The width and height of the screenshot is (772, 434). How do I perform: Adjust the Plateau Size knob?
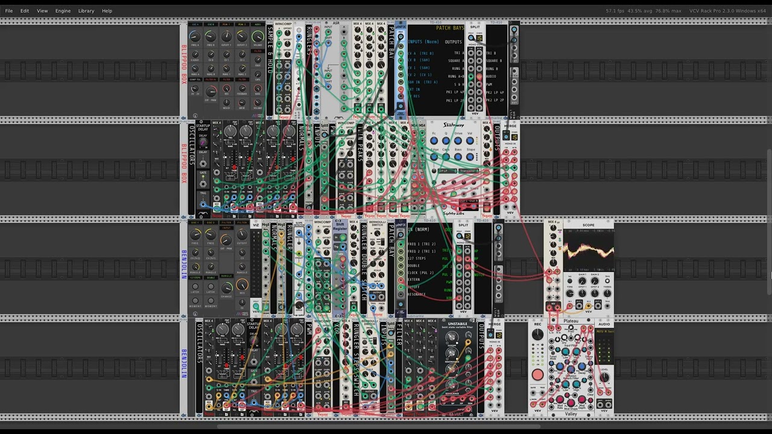pos(560,366)
